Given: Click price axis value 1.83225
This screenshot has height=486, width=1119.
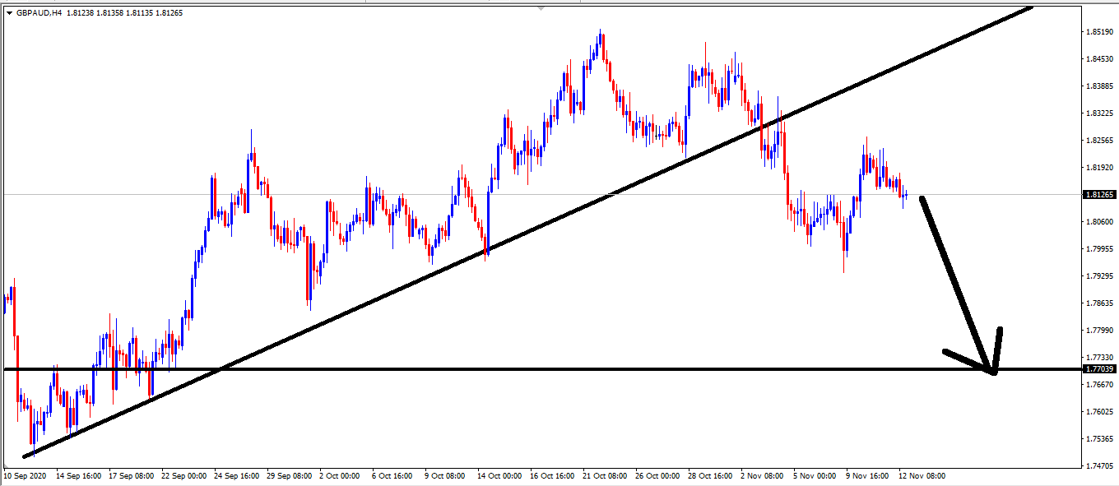Looking at the screenshot, I should coord(1100,113).
